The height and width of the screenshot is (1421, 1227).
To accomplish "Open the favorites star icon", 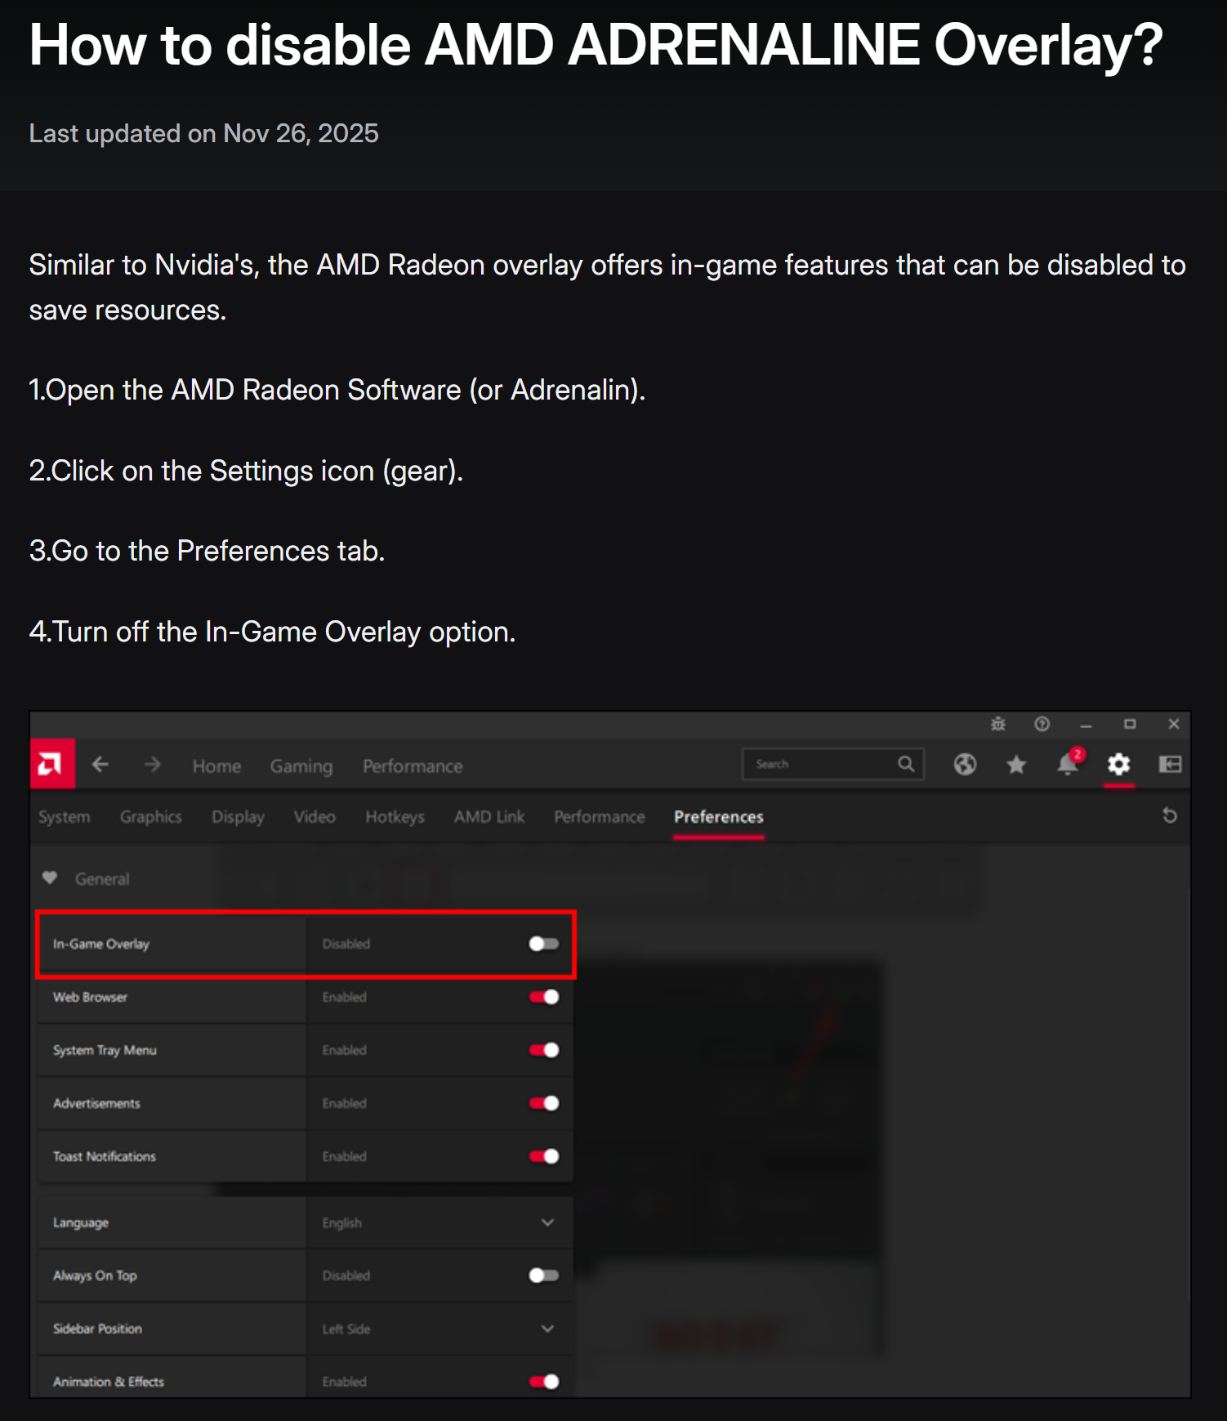I will pyautogui.click(x=1016, y=764).
